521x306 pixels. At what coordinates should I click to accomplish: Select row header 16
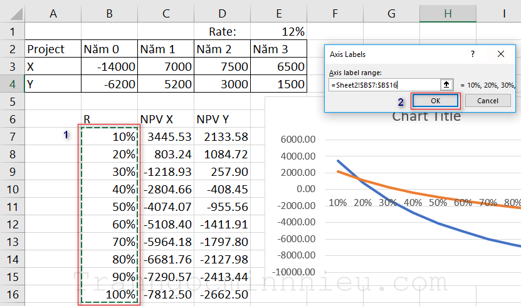click(x=12, y=294)
